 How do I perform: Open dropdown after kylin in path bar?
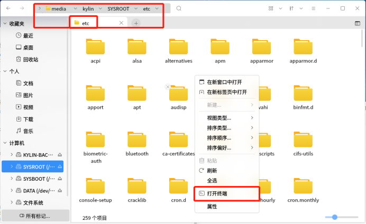[x=100, y=8]
